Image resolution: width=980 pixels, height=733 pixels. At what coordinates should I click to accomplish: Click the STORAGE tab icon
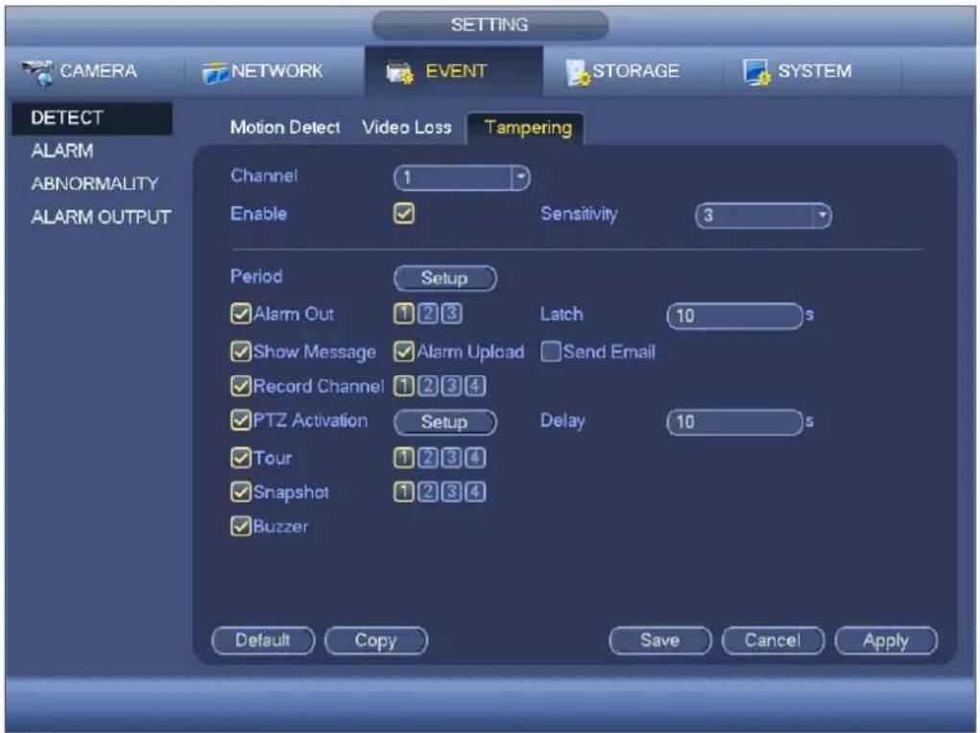point(578,73)
